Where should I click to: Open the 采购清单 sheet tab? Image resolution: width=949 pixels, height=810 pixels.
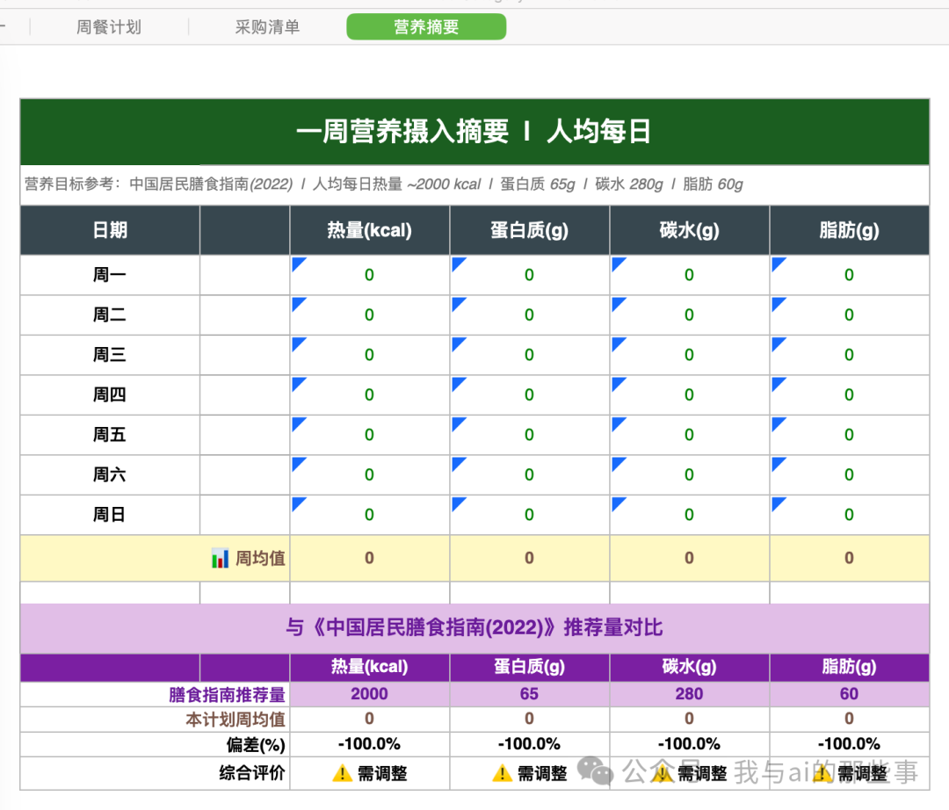click(x=267, y=27)
